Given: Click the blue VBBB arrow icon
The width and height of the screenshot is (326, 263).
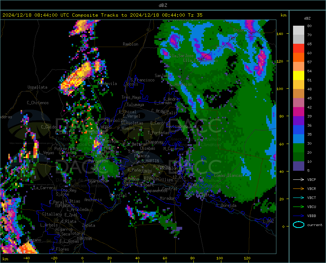Looking at the screenshot, I should pyautogui.click(x=298, y=216).
